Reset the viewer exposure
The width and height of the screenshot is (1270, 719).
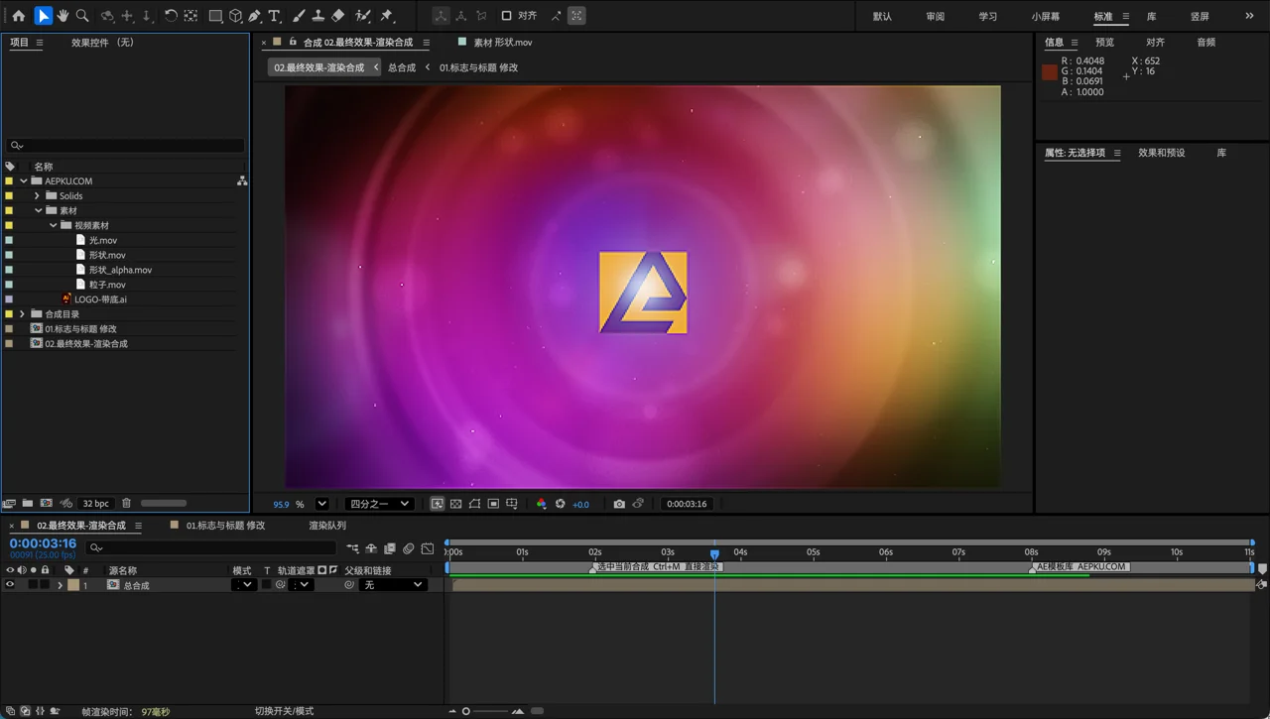[560, 504]
